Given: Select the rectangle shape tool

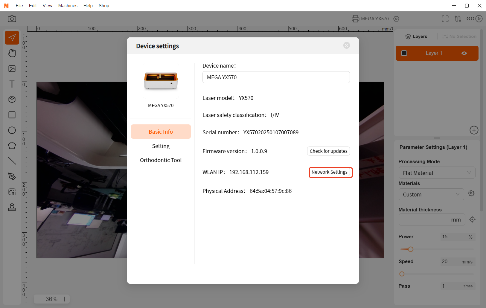Looking at the screenshot, I should pyautogui.click(x=12, y=115).
